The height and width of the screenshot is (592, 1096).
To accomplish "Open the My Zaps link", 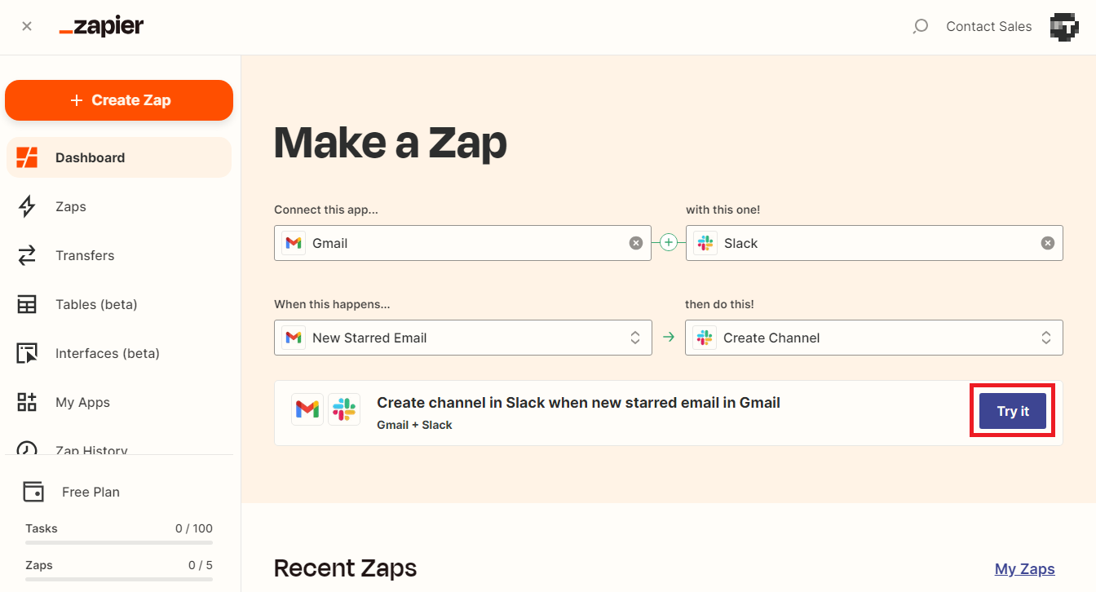I will (1024, 569).
